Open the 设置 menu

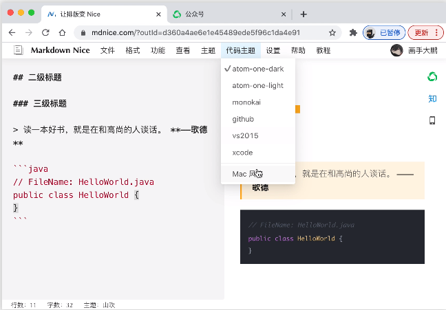pos(273,51)
